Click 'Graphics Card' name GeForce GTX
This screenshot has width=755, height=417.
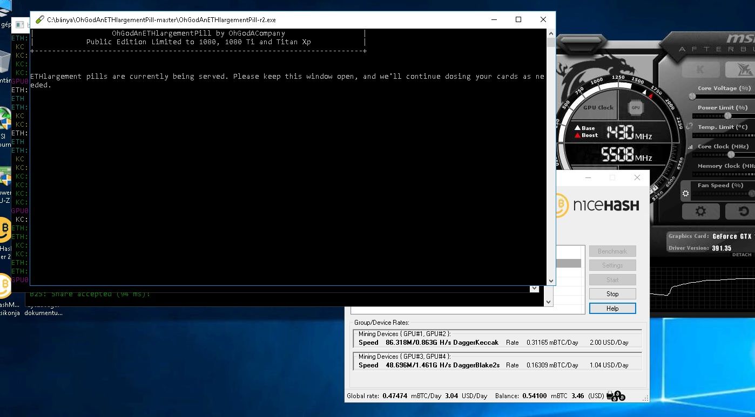pos(732,236)
